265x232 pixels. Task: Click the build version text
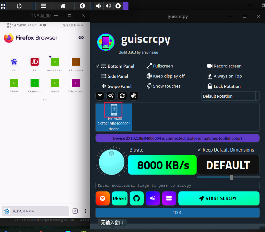[139, 52]
